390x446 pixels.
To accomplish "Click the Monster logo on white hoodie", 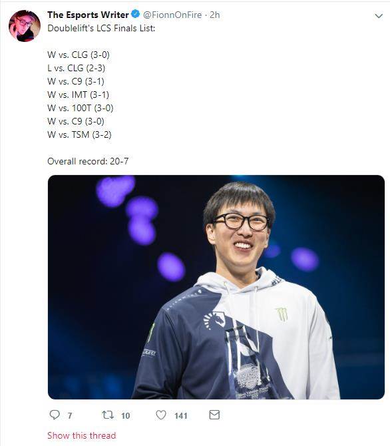I will point(282,314).
